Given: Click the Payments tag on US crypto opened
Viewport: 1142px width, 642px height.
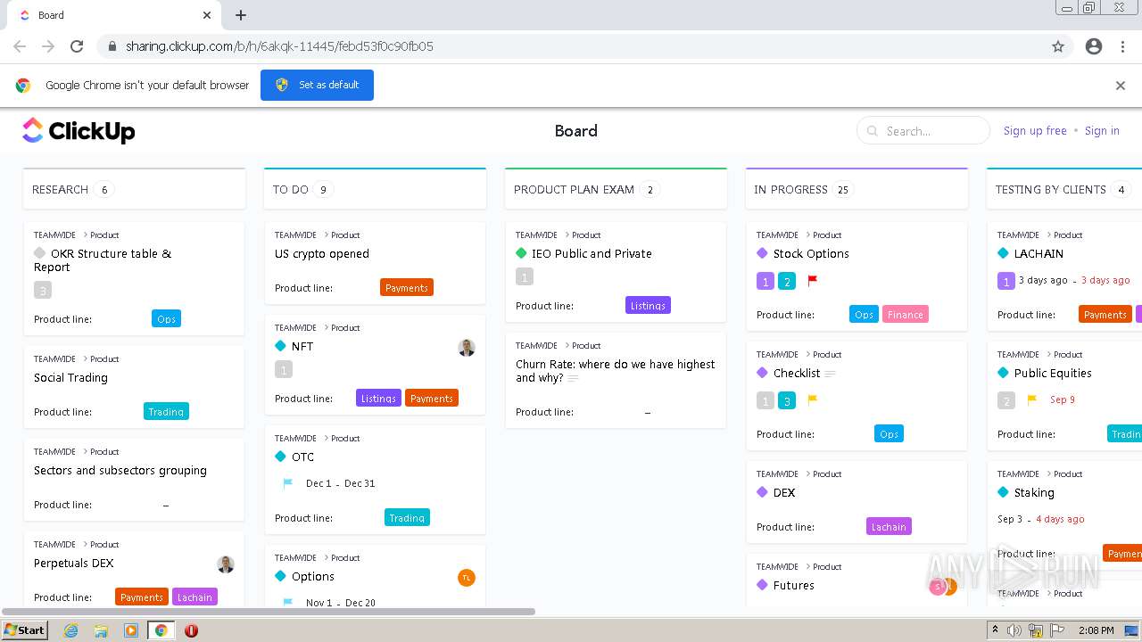Looking at the screenshot, I should pos(407,288).
